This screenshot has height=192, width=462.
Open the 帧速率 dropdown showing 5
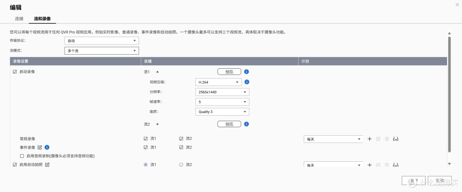(x=222, y=102)
